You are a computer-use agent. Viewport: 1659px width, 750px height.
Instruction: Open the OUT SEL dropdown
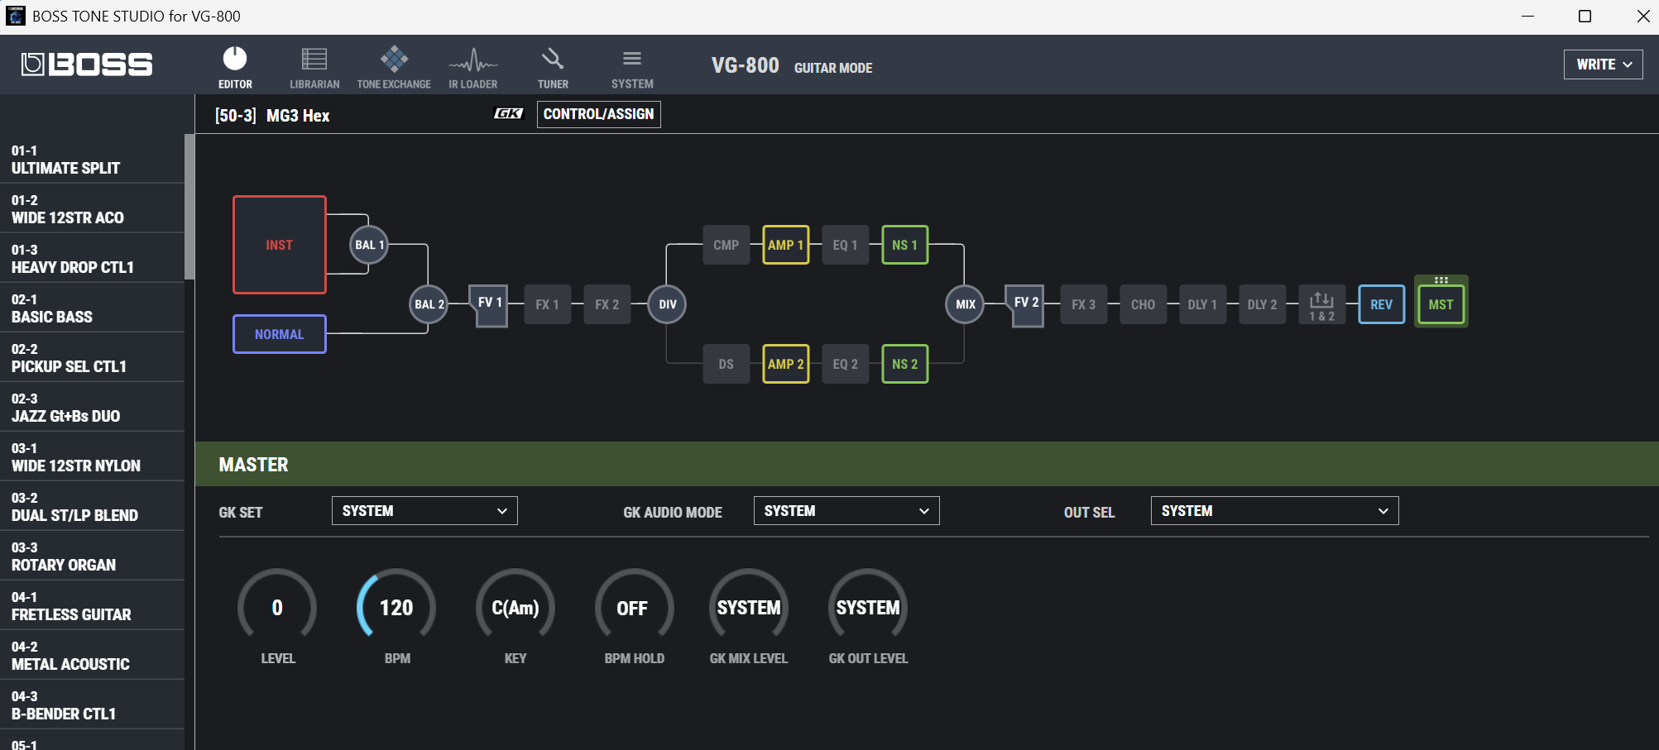(1273, 511)
